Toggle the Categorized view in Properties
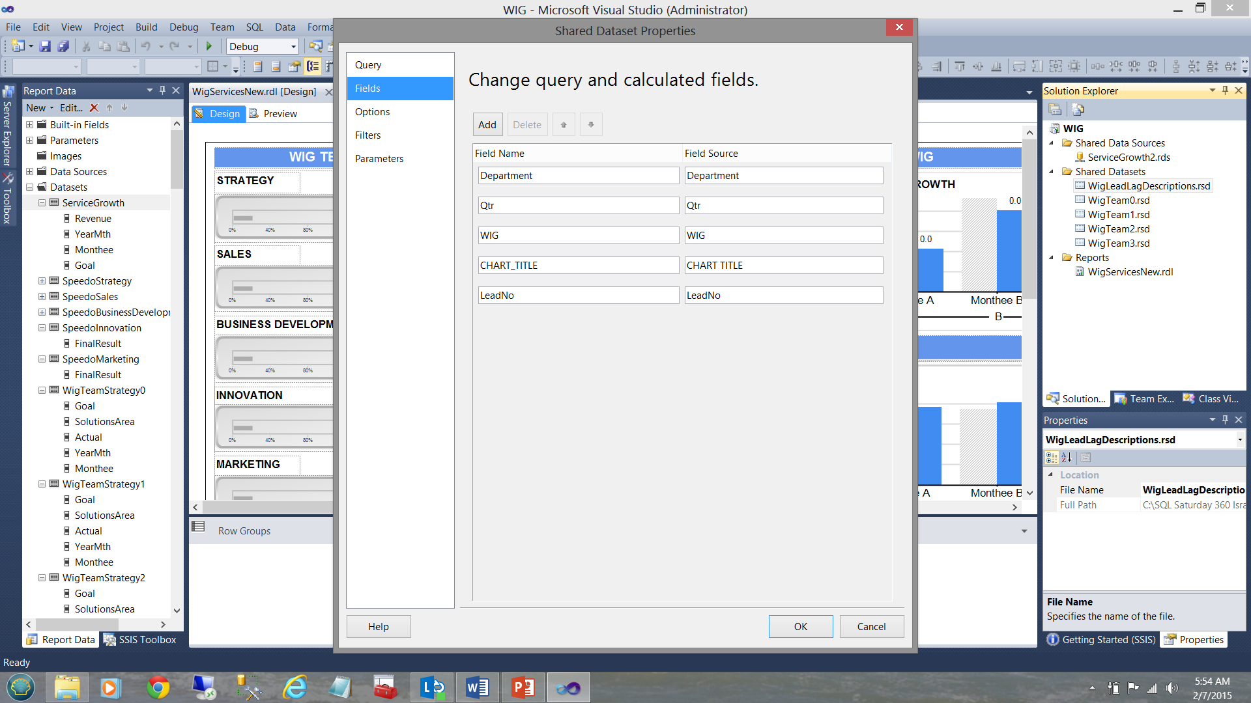 [1052, 458]
